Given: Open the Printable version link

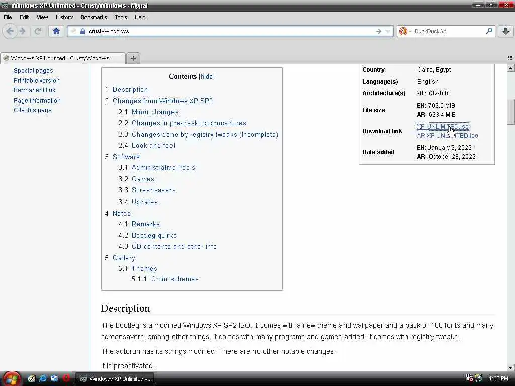Looking at the screenshot, I should 36,80.
